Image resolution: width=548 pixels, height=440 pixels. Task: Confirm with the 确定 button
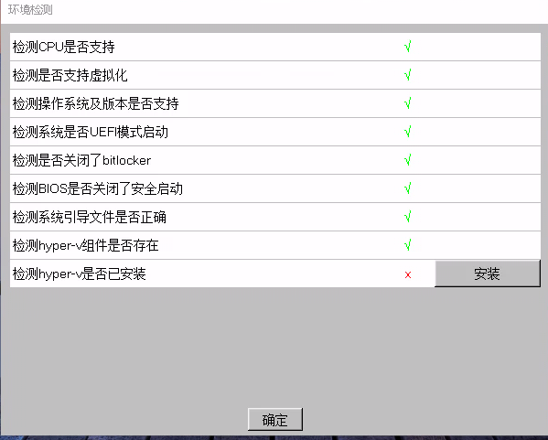[275, 419]
